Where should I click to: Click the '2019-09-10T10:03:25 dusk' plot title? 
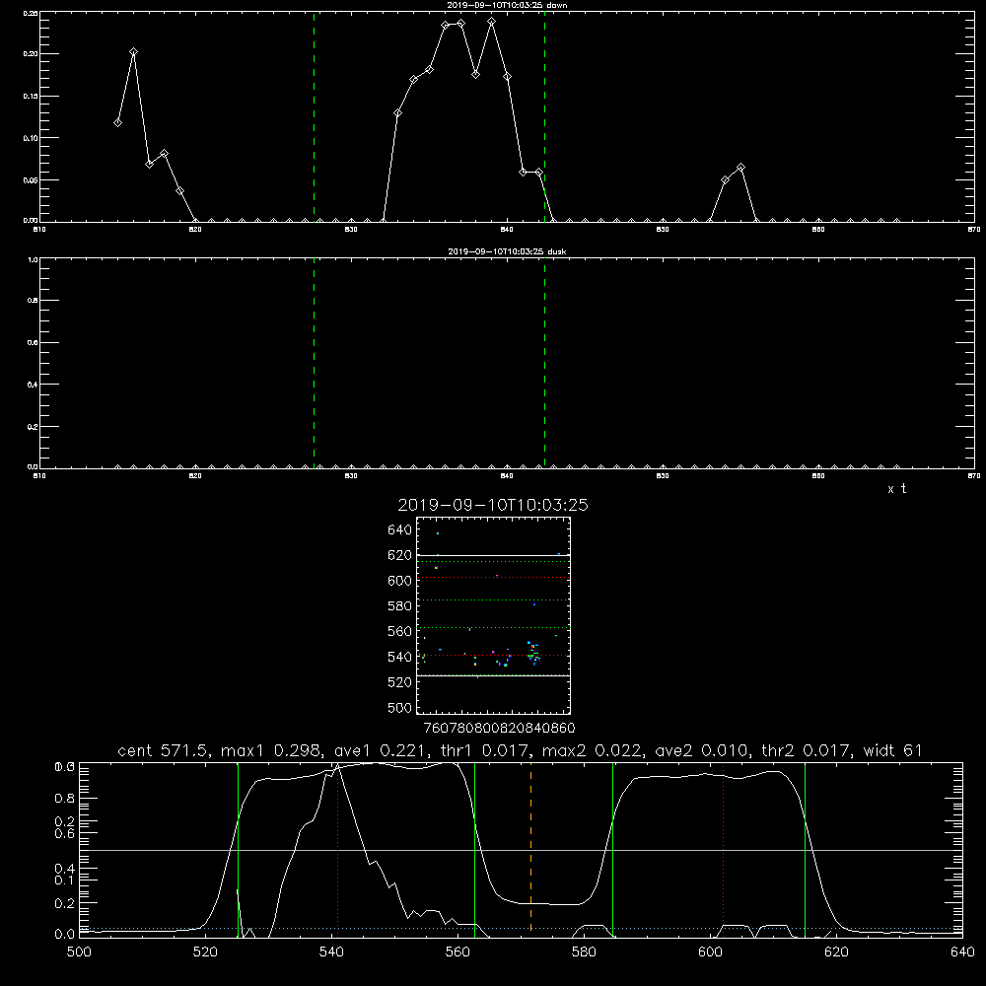(507, 251)
